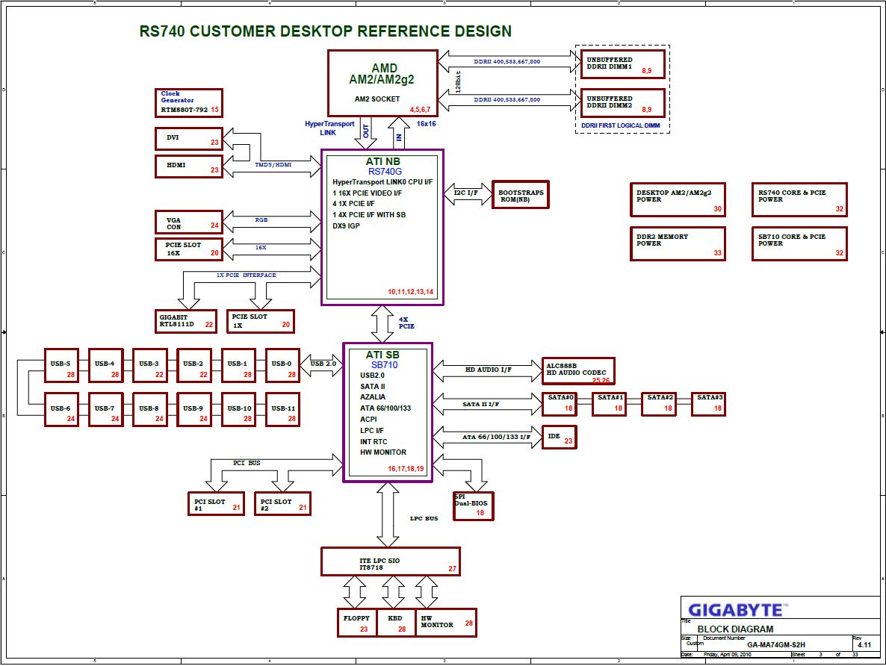Select the 1X PCIE INTERFACE label

click(x=247, y=275)
